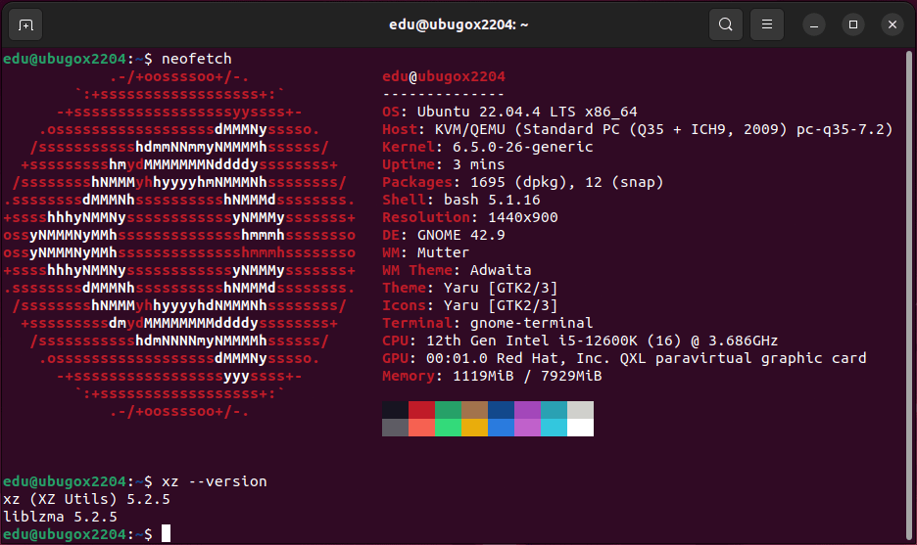Click the dark green swatch in top row

click(448, 410)
